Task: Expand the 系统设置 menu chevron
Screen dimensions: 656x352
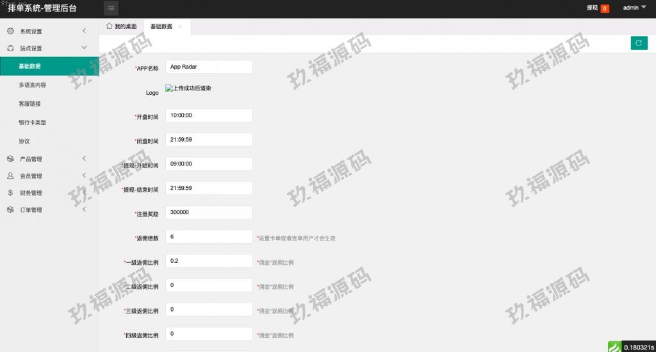Action: (85, 31)
